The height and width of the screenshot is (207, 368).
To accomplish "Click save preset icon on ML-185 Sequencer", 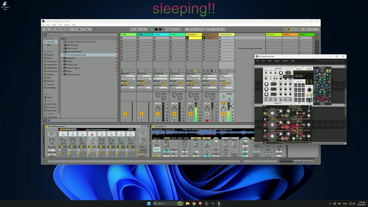I will [148, 126].
